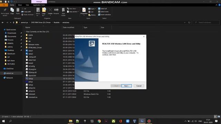Click the taskbar search magnifier icon

(10, 121)
